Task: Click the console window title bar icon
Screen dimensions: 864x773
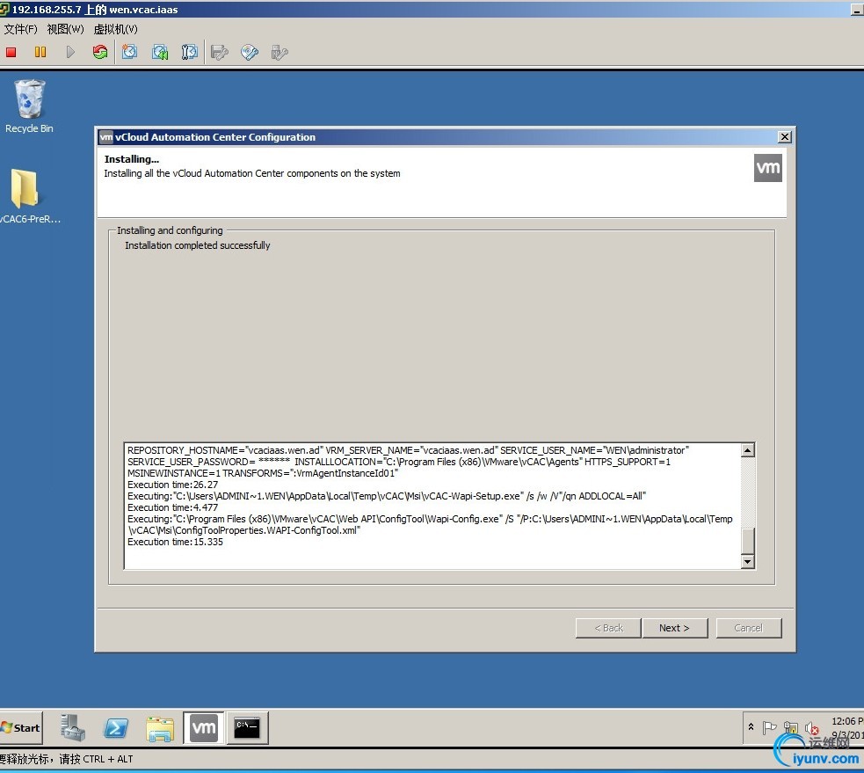Action: click(x=4, y=10)
